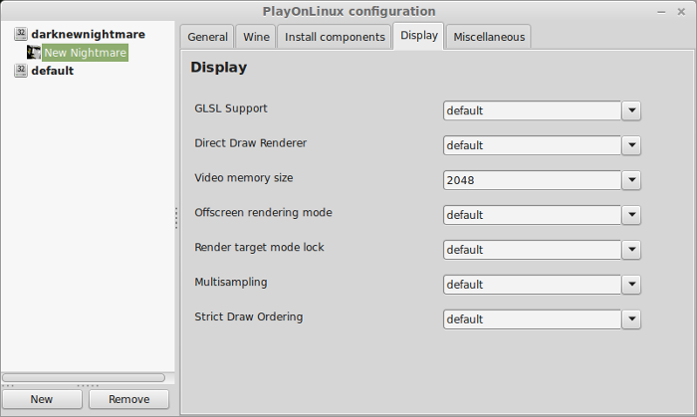Click the Video memory size text field
This screenshot has width=697, height=417.
pyautogui.click(x=532, y=180)
